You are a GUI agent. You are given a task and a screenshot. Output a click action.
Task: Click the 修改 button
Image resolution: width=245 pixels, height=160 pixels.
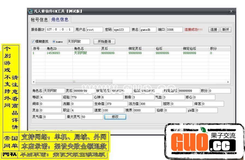(x=115, y=117)
